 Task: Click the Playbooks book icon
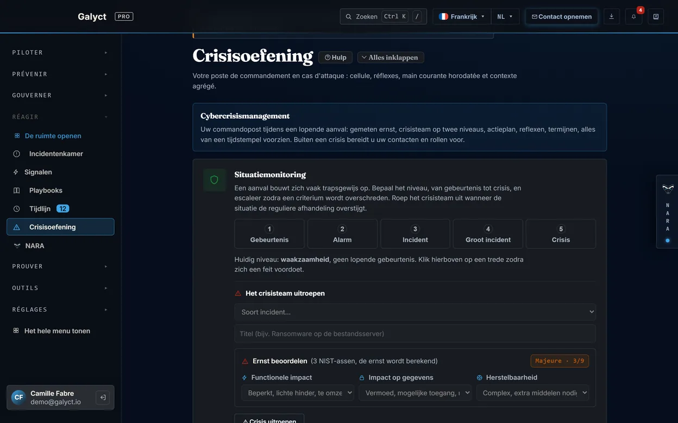[16, 190]
